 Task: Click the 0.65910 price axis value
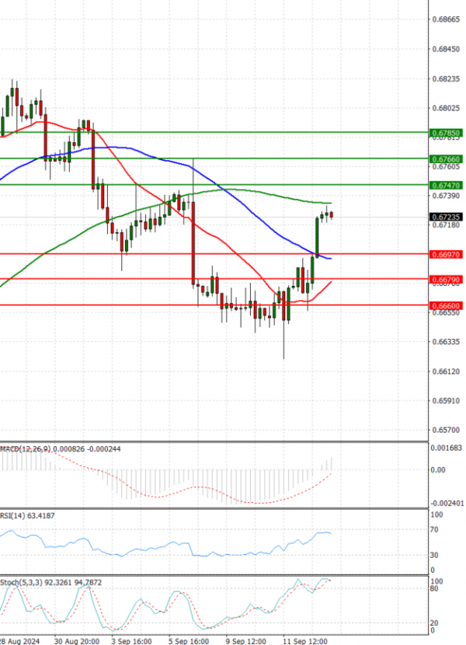point(446,401)
